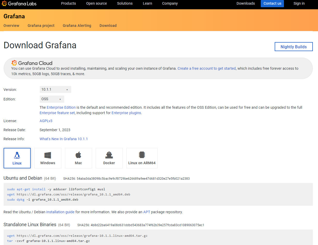Viewport: 318px width, 245px height.
Task: Click the Nightly Builds button
Action: point(293,47)
